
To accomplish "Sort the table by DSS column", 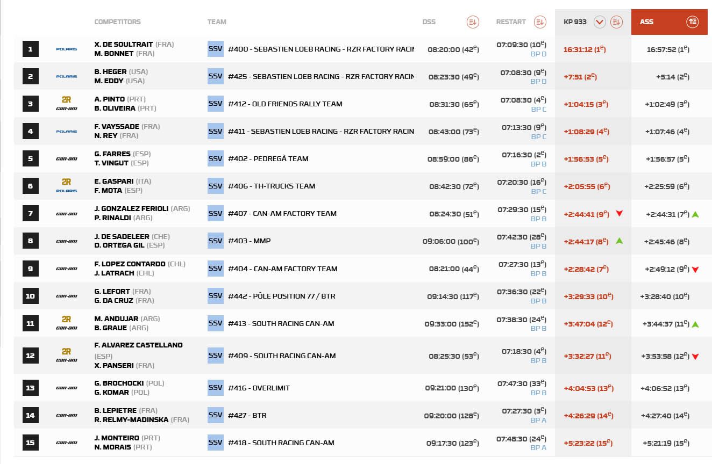I will 472,22.
